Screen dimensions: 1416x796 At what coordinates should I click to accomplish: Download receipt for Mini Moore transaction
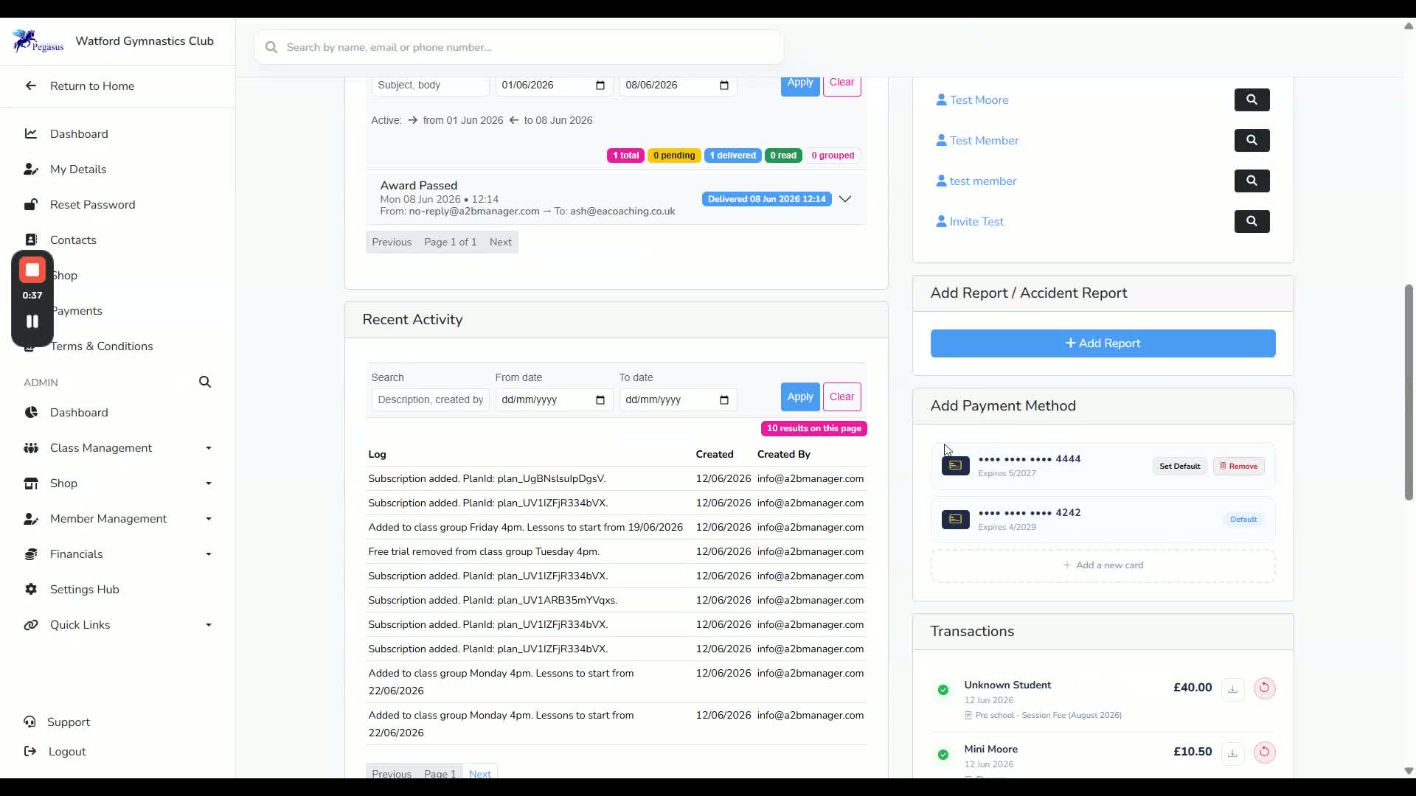tap(1232, 753)
